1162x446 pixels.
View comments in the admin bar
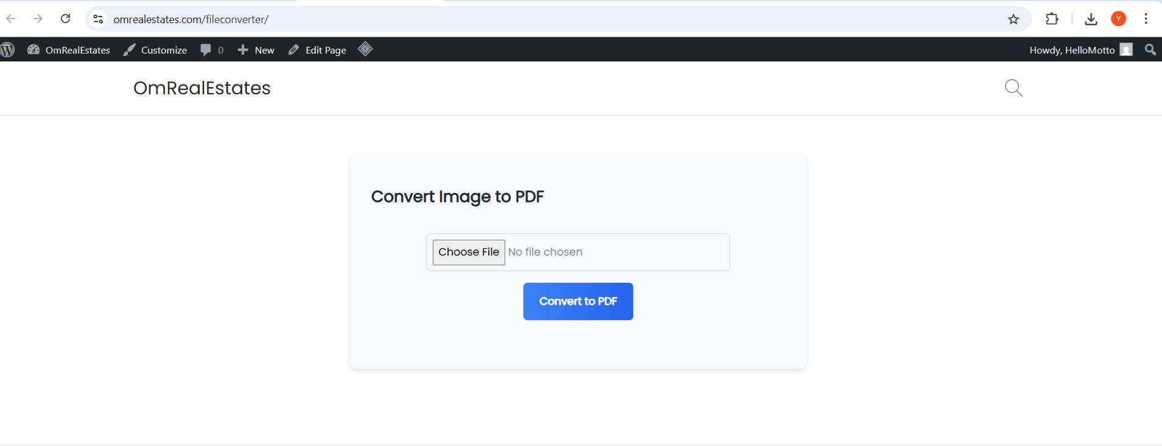[x=212, y=50]
